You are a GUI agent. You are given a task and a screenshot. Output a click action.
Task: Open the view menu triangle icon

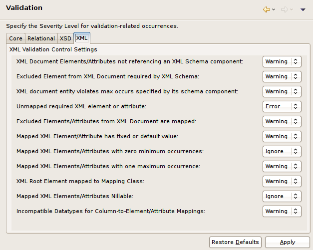[x=303, y=9]
